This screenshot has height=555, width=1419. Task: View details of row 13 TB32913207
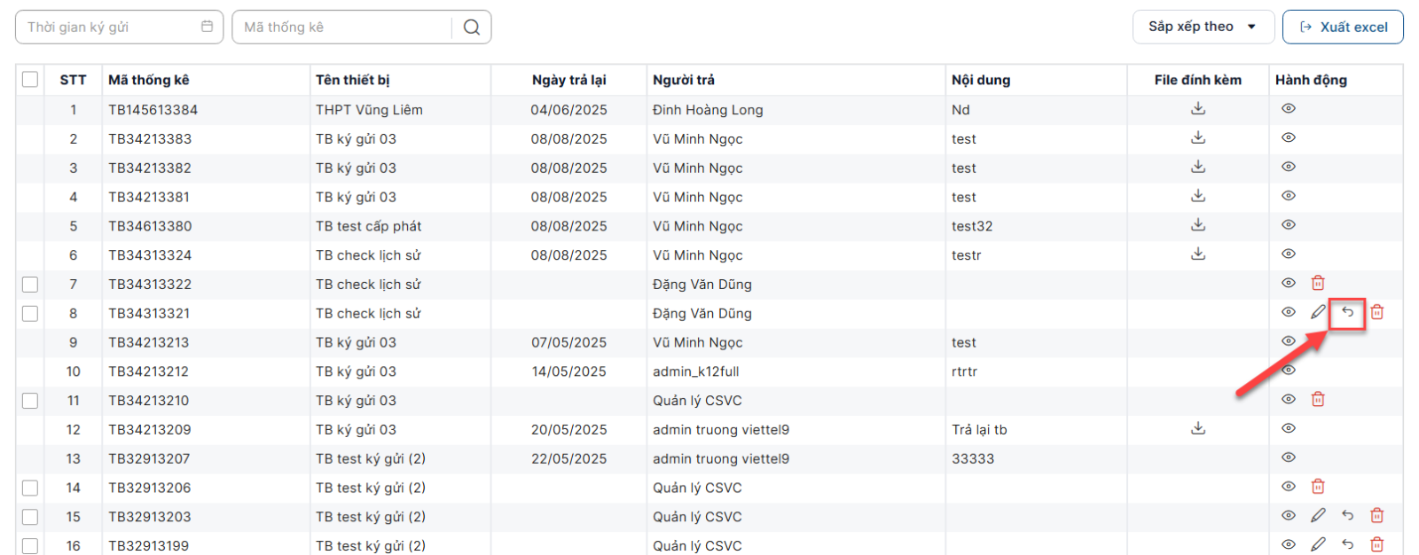tap(1289, 457)
